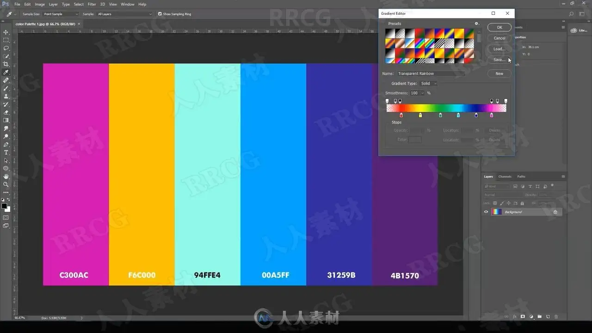Viewport: 592px width, 333px height.
Task: Toggle the layer filtering switch in Layers panel
Action: click(552, 186)
